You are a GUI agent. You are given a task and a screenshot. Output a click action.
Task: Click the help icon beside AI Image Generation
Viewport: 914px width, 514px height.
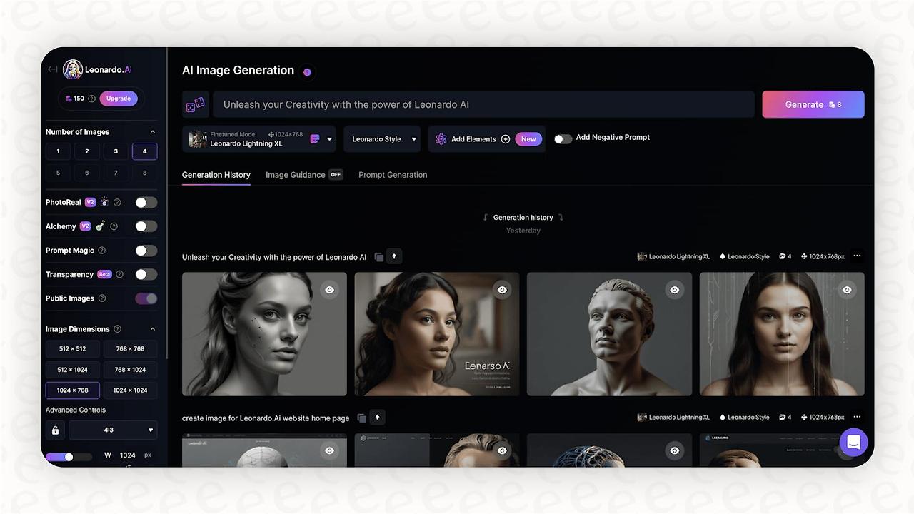(x=307, y=72)
